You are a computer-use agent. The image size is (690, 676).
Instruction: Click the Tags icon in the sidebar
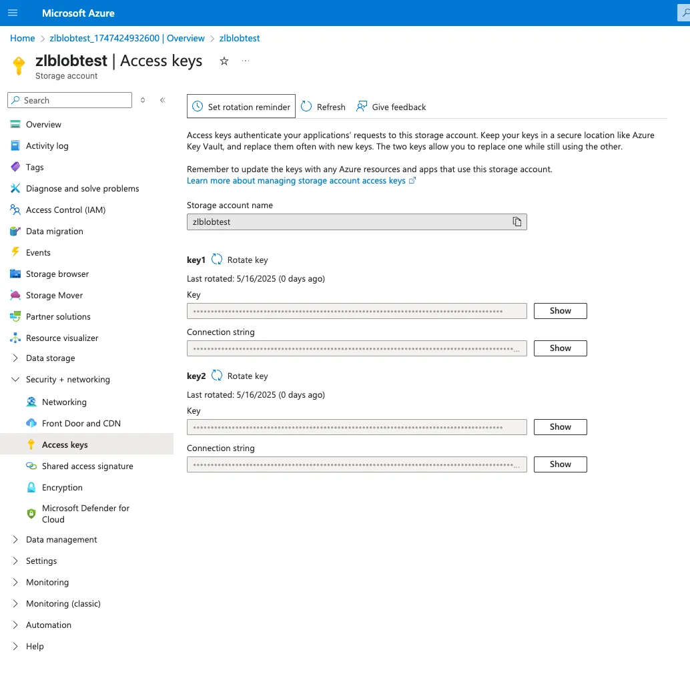(x=15, y=167)
